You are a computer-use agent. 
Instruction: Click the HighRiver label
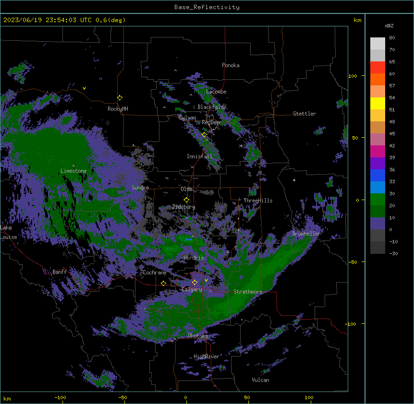[207, 356]
